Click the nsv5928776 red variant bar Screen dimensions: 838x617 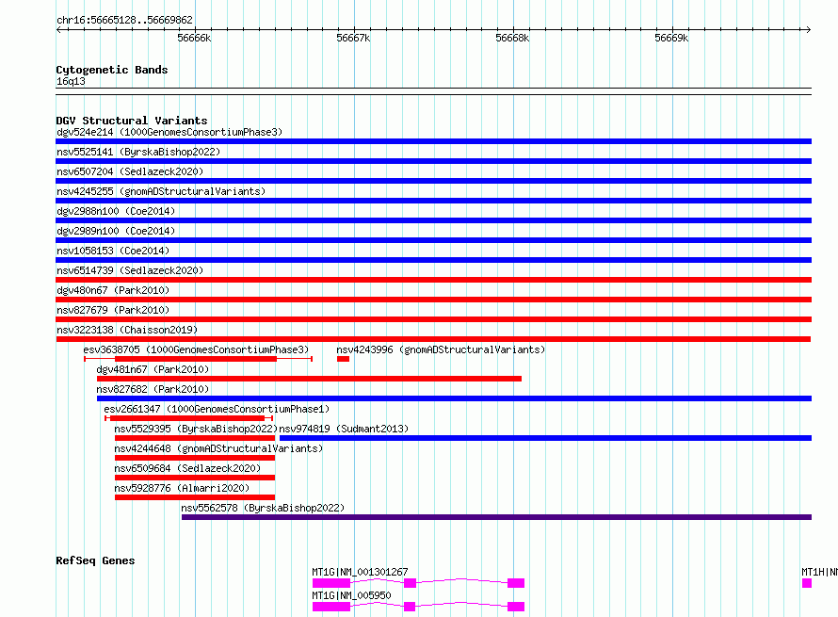195,497
